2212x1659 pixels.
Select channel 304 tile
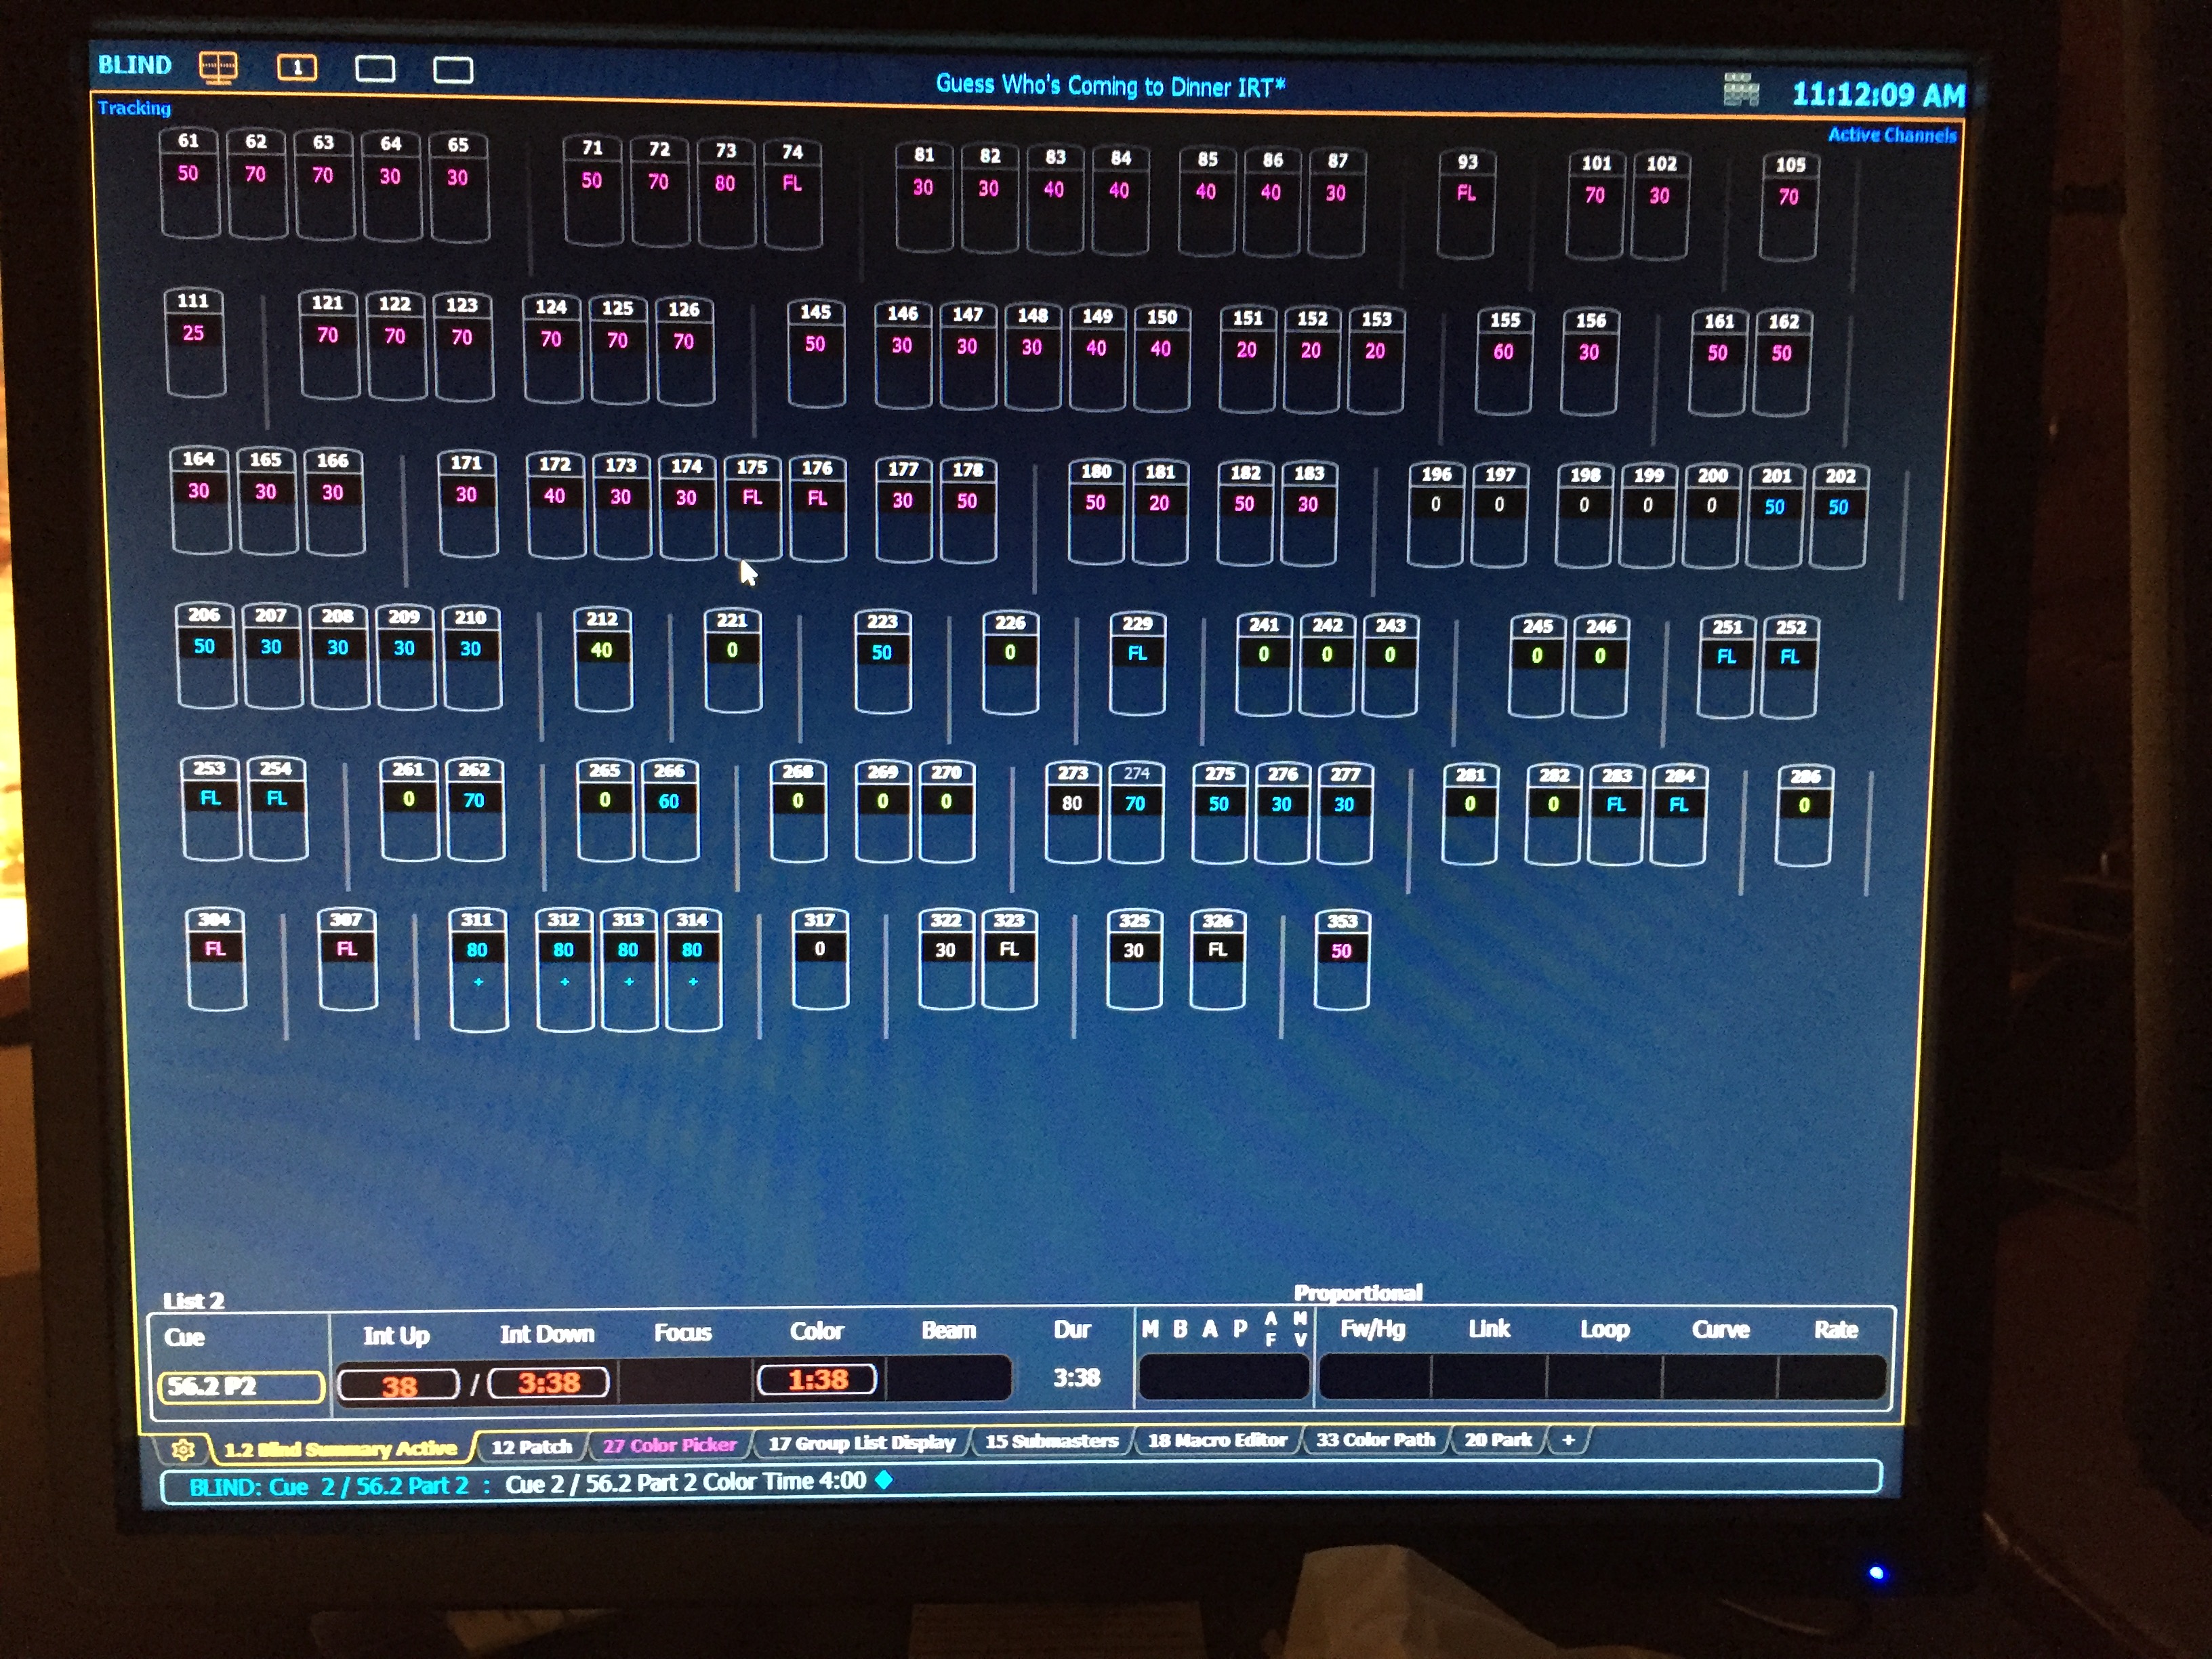tap(216, 959)
